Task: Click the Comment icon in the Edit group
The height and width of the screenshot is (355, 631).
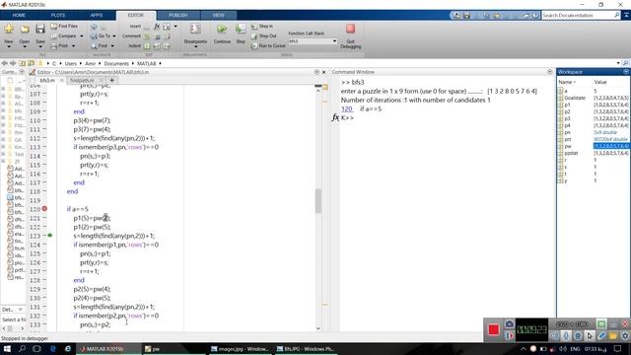Action: pyautogui.click(x=147, y=36)
